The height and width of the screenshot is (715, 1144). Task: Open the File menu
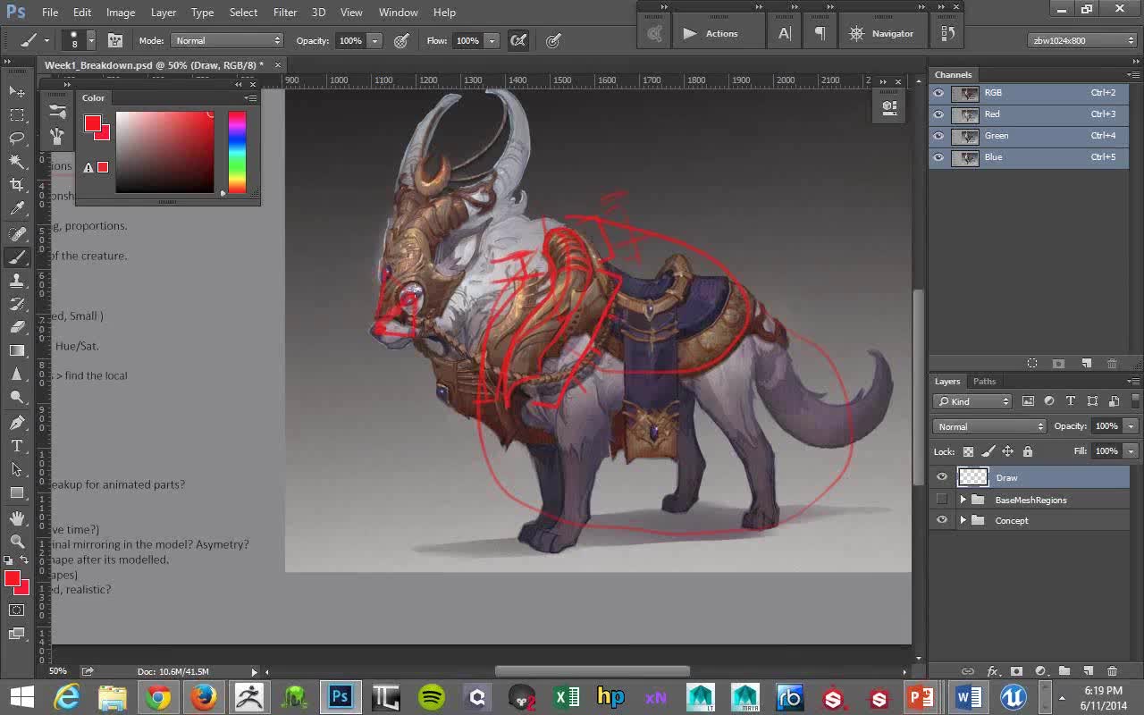[50, 13]
